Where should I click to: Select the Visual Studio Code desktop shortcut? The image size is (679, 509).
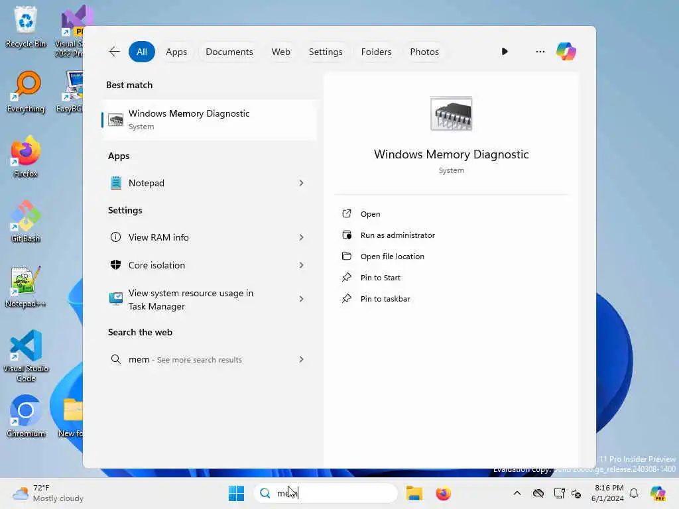tap(26, 356)
